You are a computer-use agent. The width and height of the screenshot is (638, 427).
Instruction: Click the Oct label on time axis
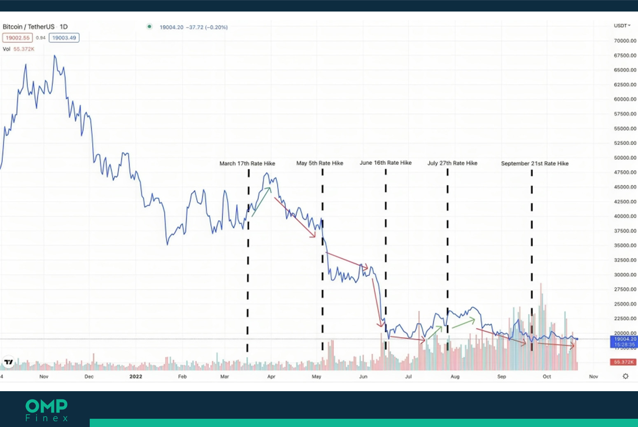click(x=547, y=376)
